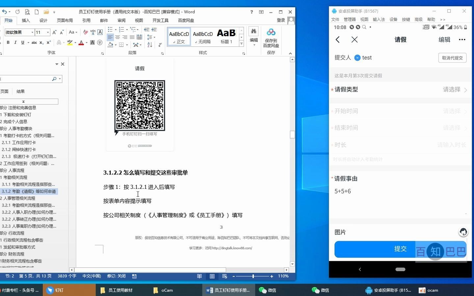Click the Sort A-Z icon
This screenshot has height=296, width=474.
coord(150,45)
